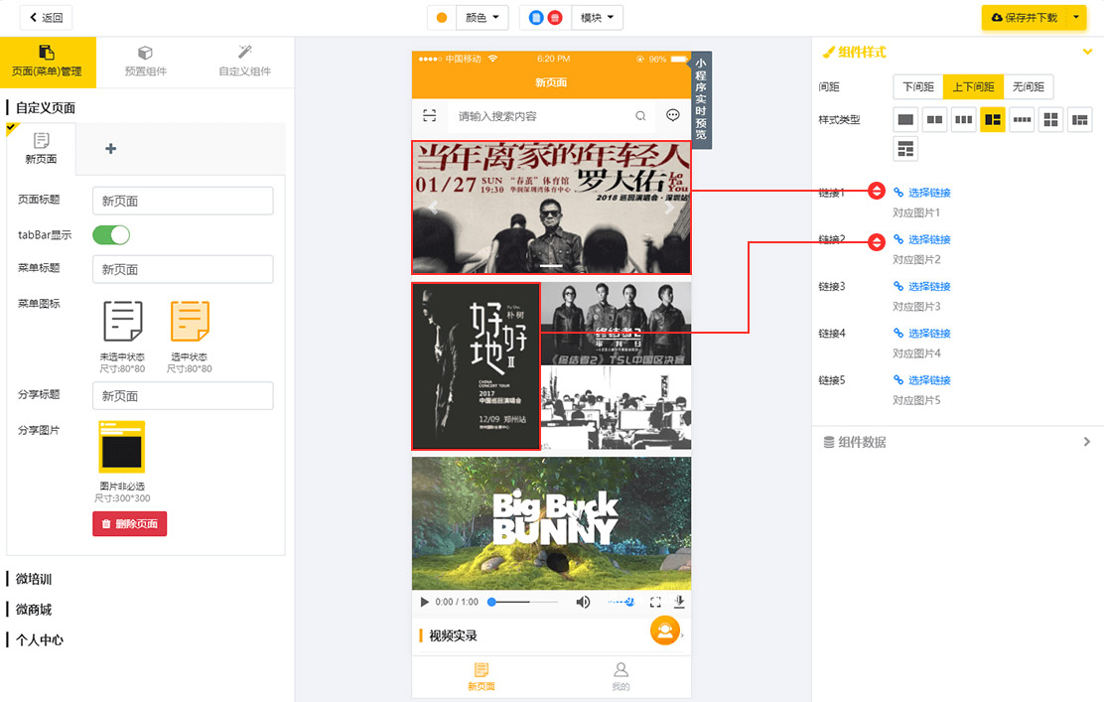Viewport: 1104px width, 702px height.
Task: Choose the 选中状态 orange menu icon image
Action: [190, 321]
